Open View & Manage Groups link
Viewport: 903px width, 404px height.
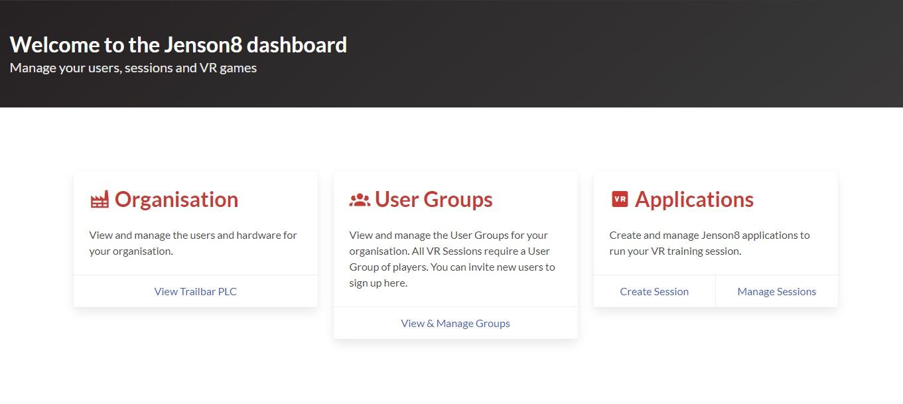(456, 323)
